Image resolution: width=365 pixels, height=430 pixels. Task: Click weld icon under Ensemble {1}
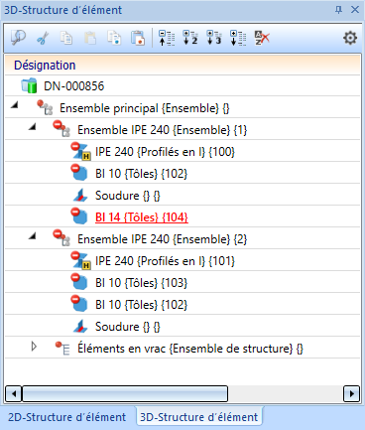coord(80,196)
